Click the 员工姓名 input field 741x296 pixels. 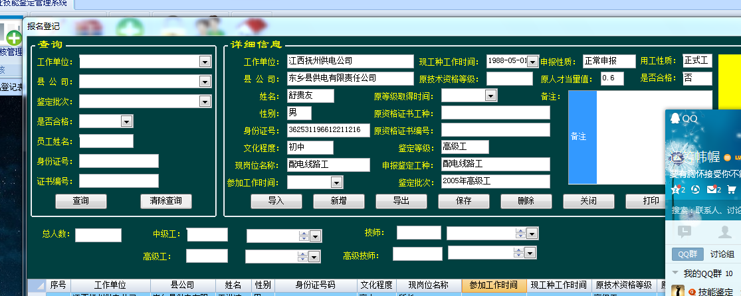point(106,141)
